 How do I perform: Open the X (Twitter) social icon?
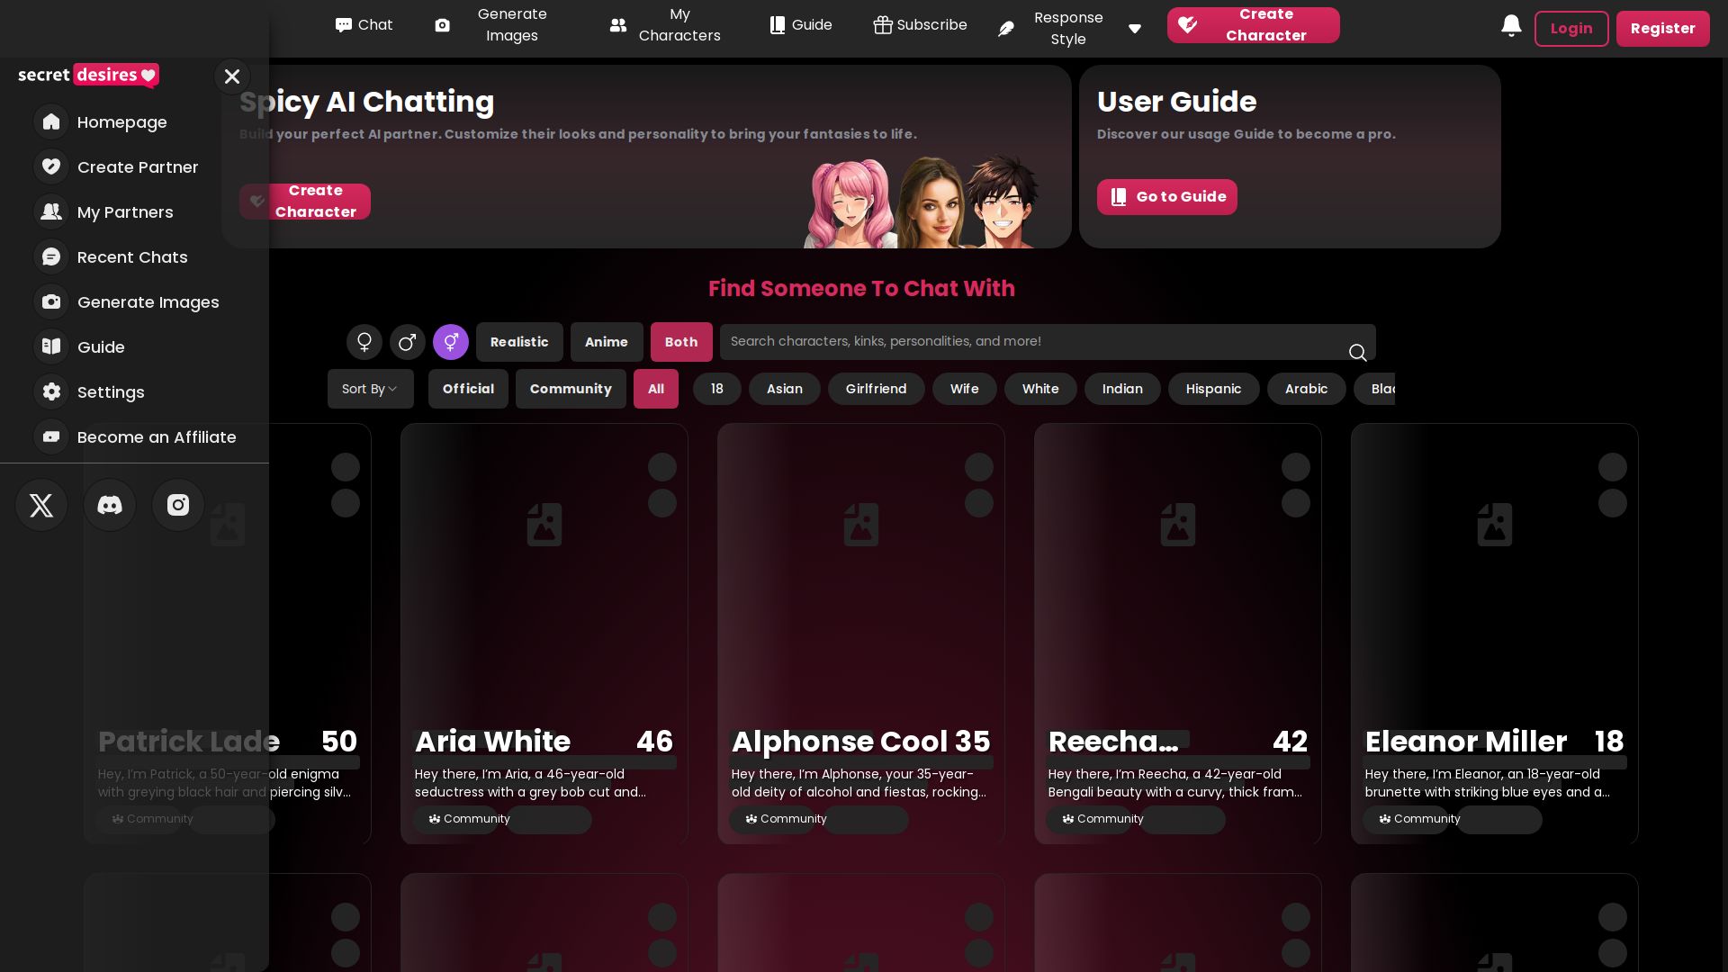[41, 505]
